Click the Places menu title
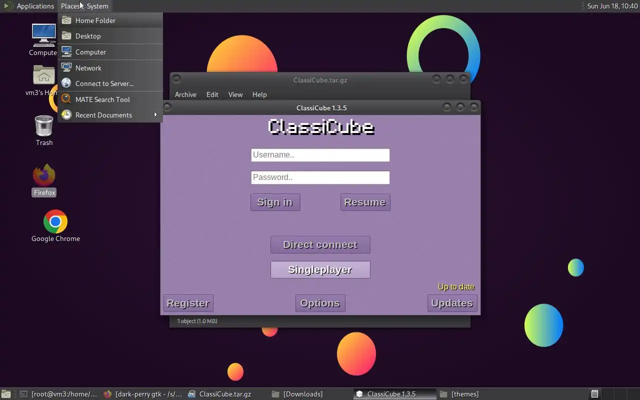The width and height of the screenshot is (640, 400). coord(70,6)
